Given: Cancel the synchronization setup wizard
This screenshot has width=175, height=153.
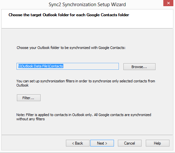Looking at the screenshot, I should 130,143.
